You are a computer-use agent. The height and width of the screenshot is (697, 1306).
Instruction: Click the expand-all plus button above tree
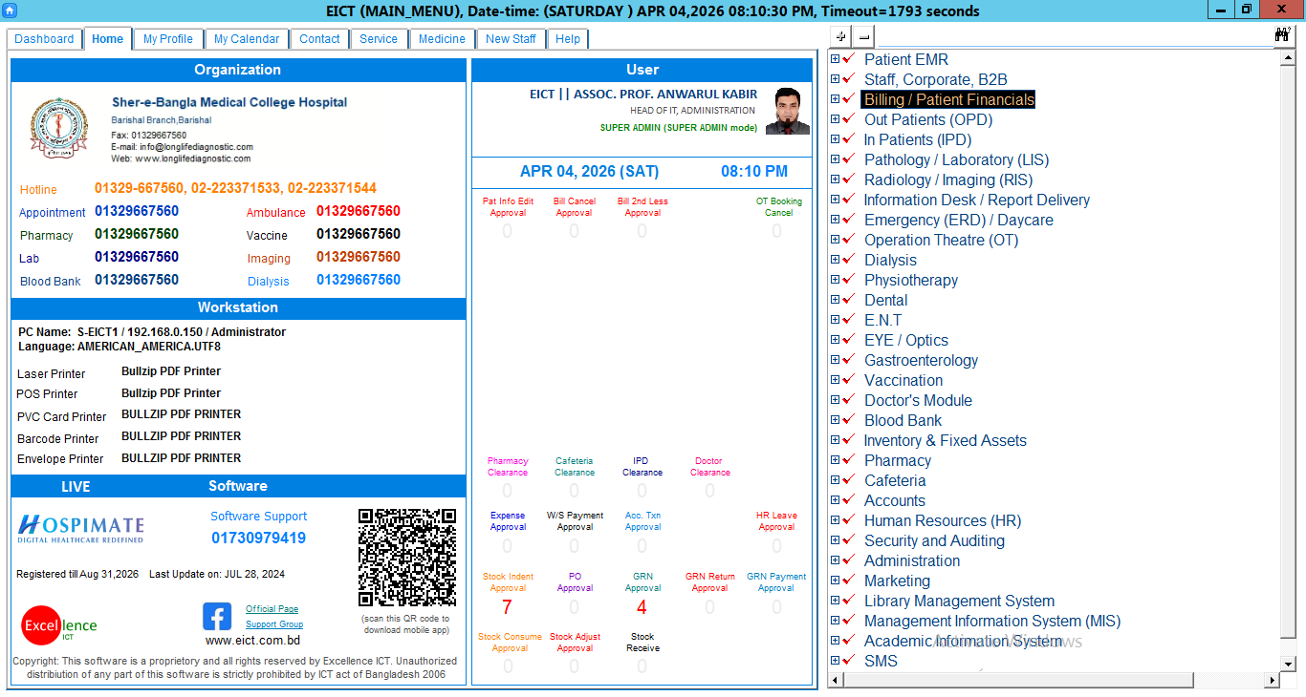(840, 36)
